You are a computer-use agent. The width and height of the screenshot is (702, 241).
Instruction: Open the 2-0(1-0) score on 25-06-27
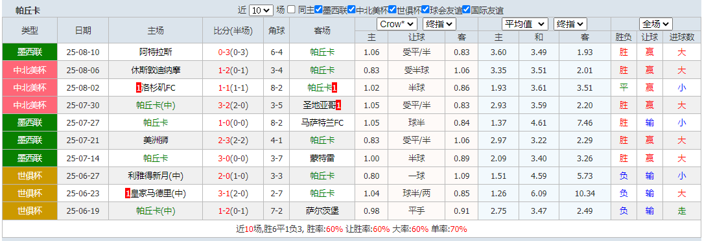point(233,176)
